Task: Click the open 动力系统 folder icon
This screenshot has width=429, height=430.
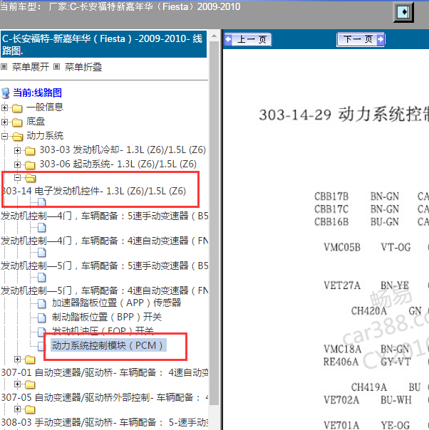Action: click(x=18, y=136)
